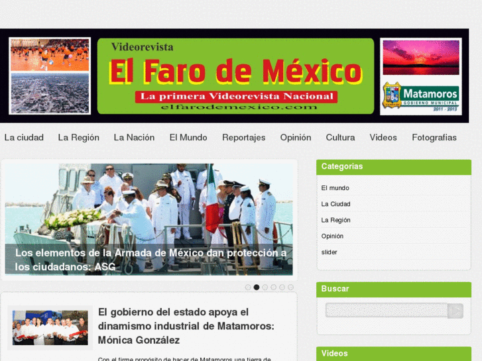Click the orange sports photo in header
This screenshot has width=482, height=361.
pyautogui.click(x=50, y=55)
